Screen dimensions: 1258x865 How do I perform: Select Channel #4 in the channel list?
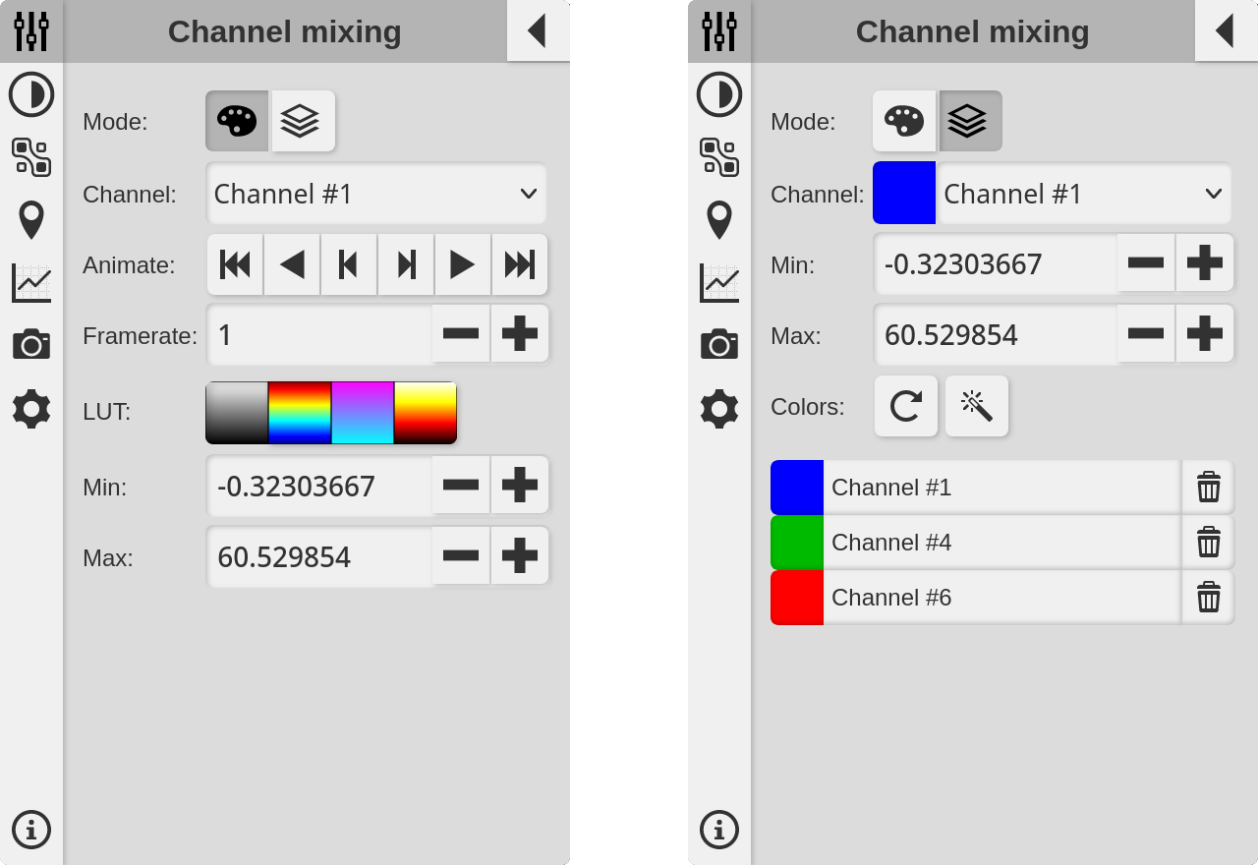pyautogui.click(x=1001, y=543)
